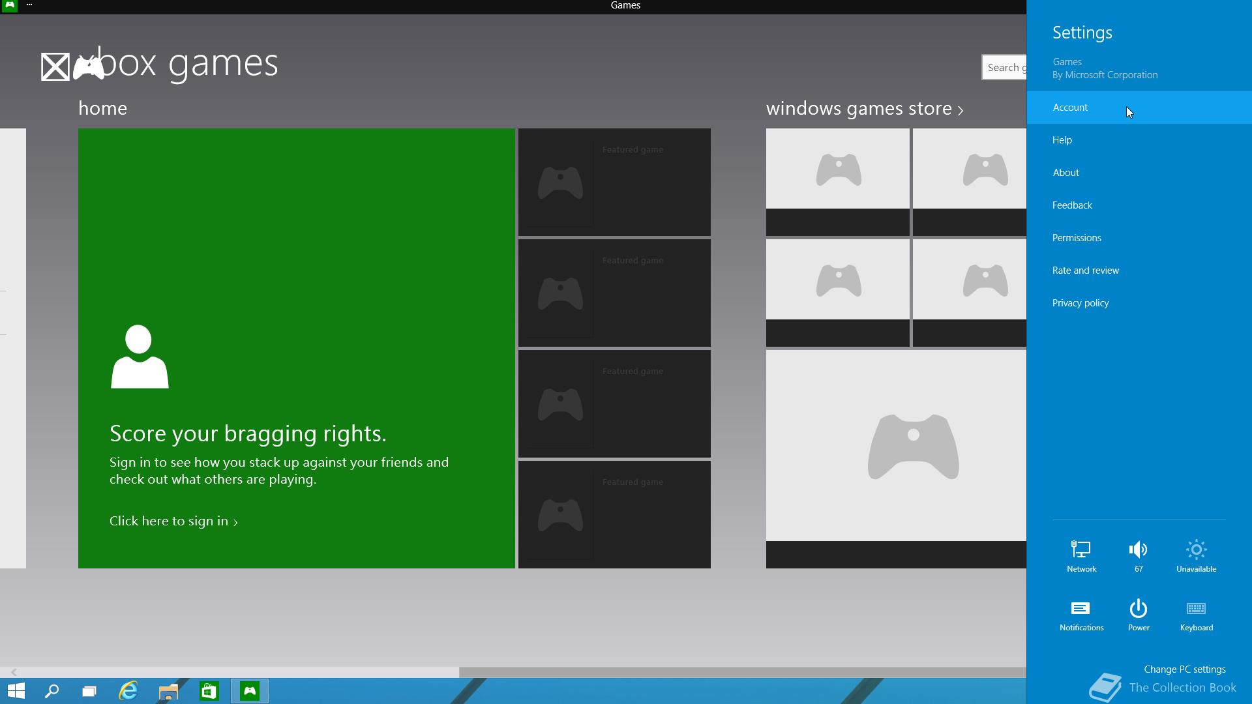
Task: Select Account in Settings pane
Action: [x=1070, y=108]
